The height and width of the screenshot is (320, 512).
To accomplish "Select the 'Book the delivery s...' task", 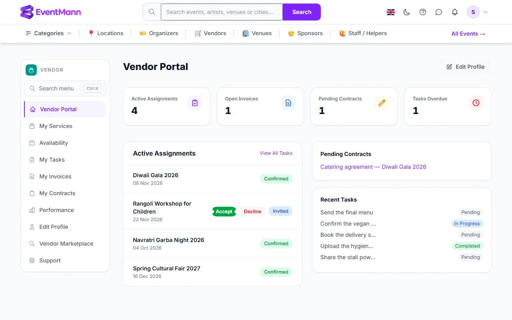I will (x=348, y=235).
